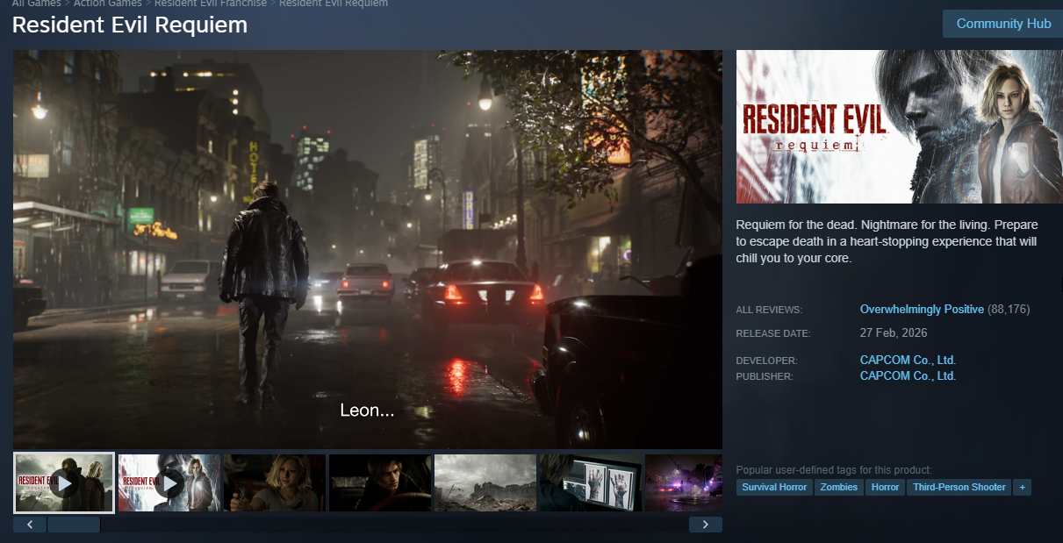Image resolution: width=1063 pixels, height=543 pixels.
Task: Select the man's dark close-up face thumbnail
Action: (380, 482)
